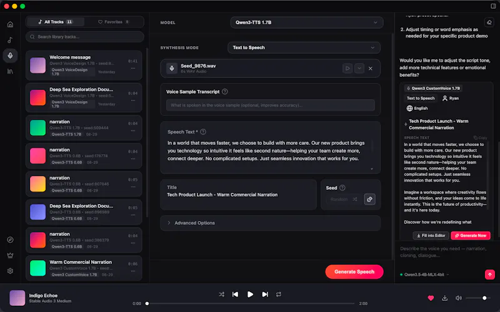Image resolution: width=500 pixels, height=312 pixels.
Task: Click the Seed help icon
Action: pyautogui.click(x=342, y=188)
